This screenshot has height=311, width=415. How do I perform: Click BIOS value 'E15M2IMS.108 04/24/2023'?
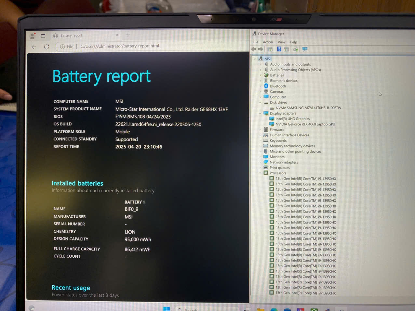(x=143, y=116)
